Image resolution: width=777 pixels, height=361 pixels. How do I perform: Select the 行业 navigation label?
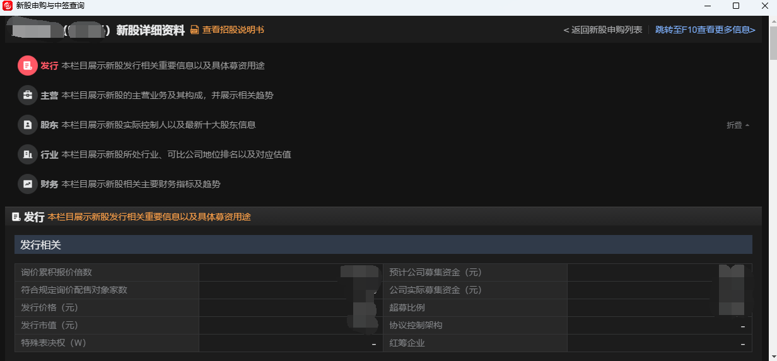tap(49, 154)
